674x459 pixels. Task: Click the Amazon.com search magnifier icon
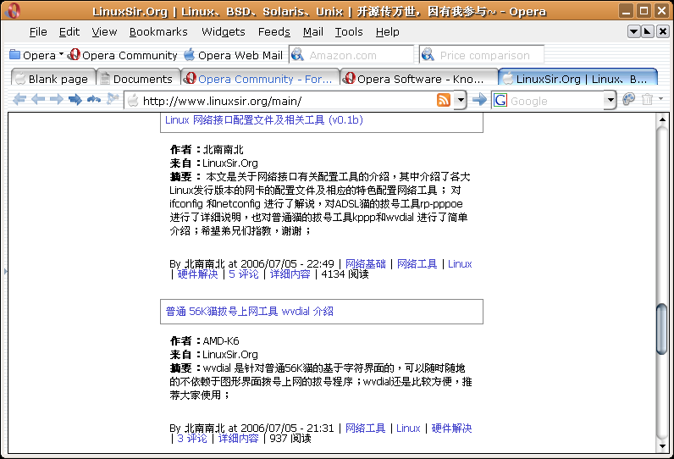click(298, 54)
